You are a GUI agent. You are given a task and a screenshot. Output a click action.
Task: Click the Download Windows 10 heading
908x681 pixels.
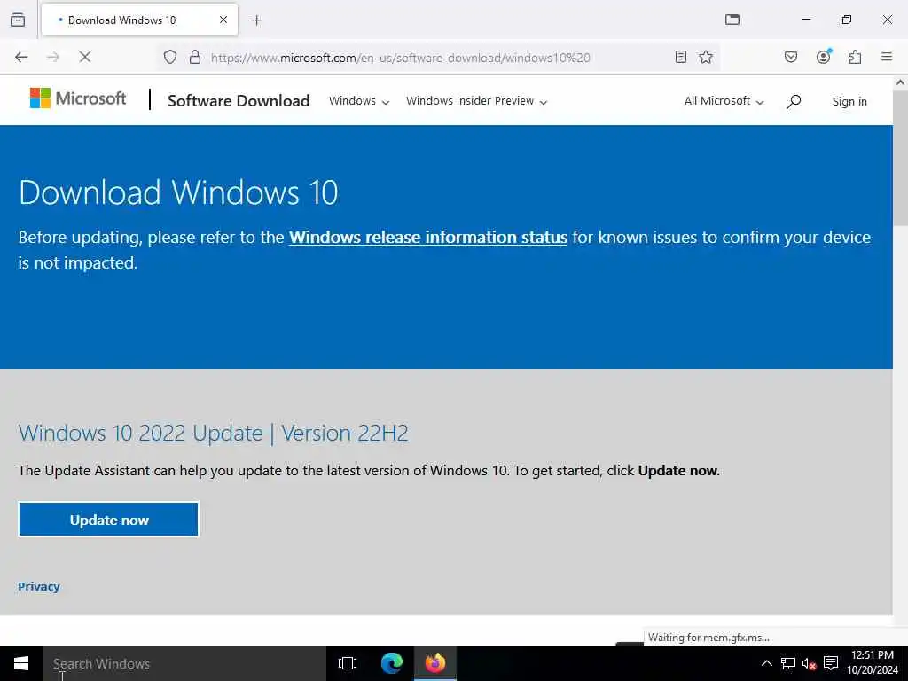click(178, 192)
